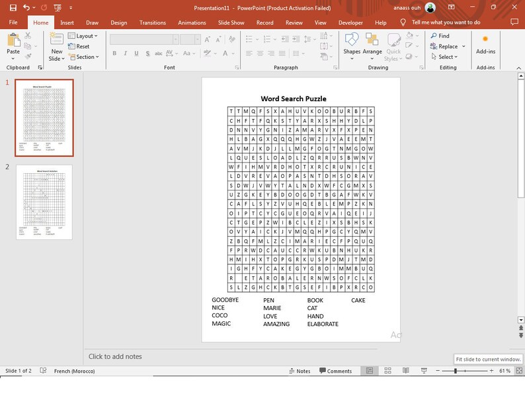Collapse the ribbon chevron
Screen dimensions: 525x394
pyautogui.click(x=518, y=67)
